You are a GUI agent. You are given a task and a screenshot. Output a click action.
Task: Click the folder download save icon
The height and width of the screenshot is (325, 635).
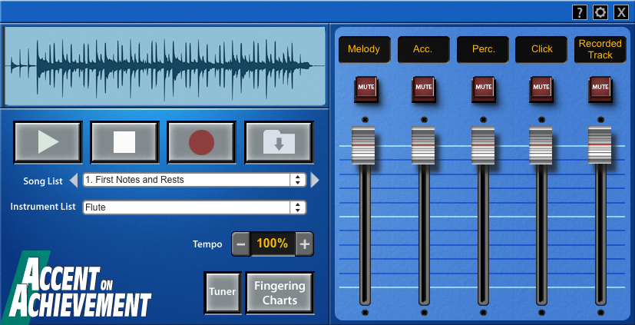pyautogui.click(x=279, y=142)
